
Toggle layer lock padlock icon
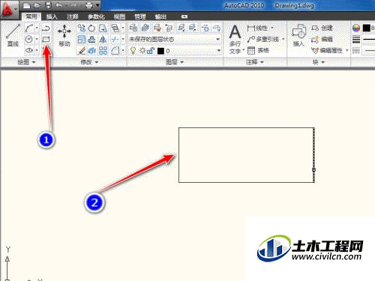tap(151, 51)
